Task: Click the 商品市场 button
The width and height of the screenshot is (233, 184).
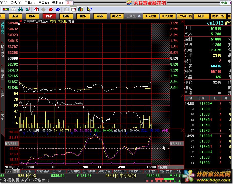Action: point(218,16)
